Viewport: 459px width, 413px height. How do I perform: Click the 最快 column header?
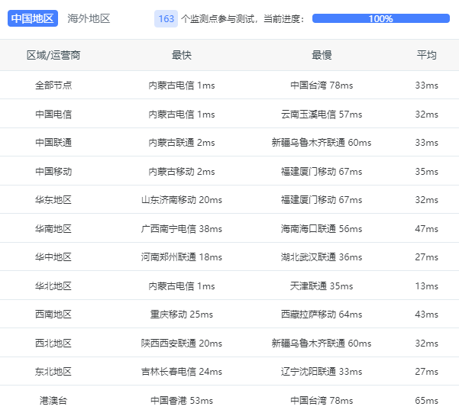[182, 55]
